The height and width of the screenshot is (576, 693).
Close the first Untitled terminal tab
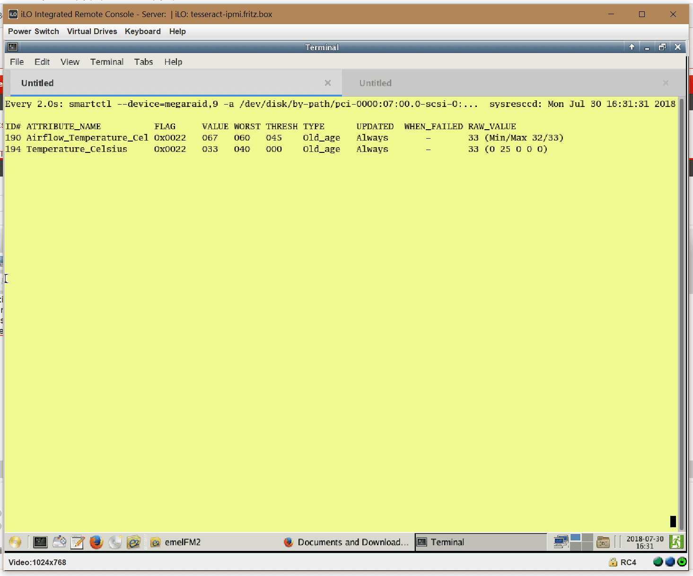328,83
